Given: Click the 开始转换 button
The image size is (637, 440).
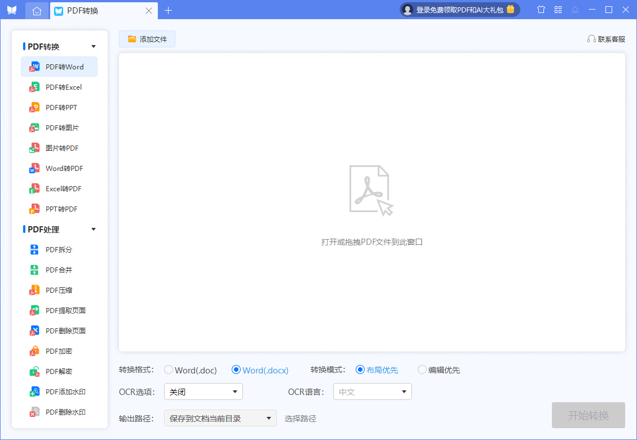Looking at the screenshot, I should pos(589,415).
